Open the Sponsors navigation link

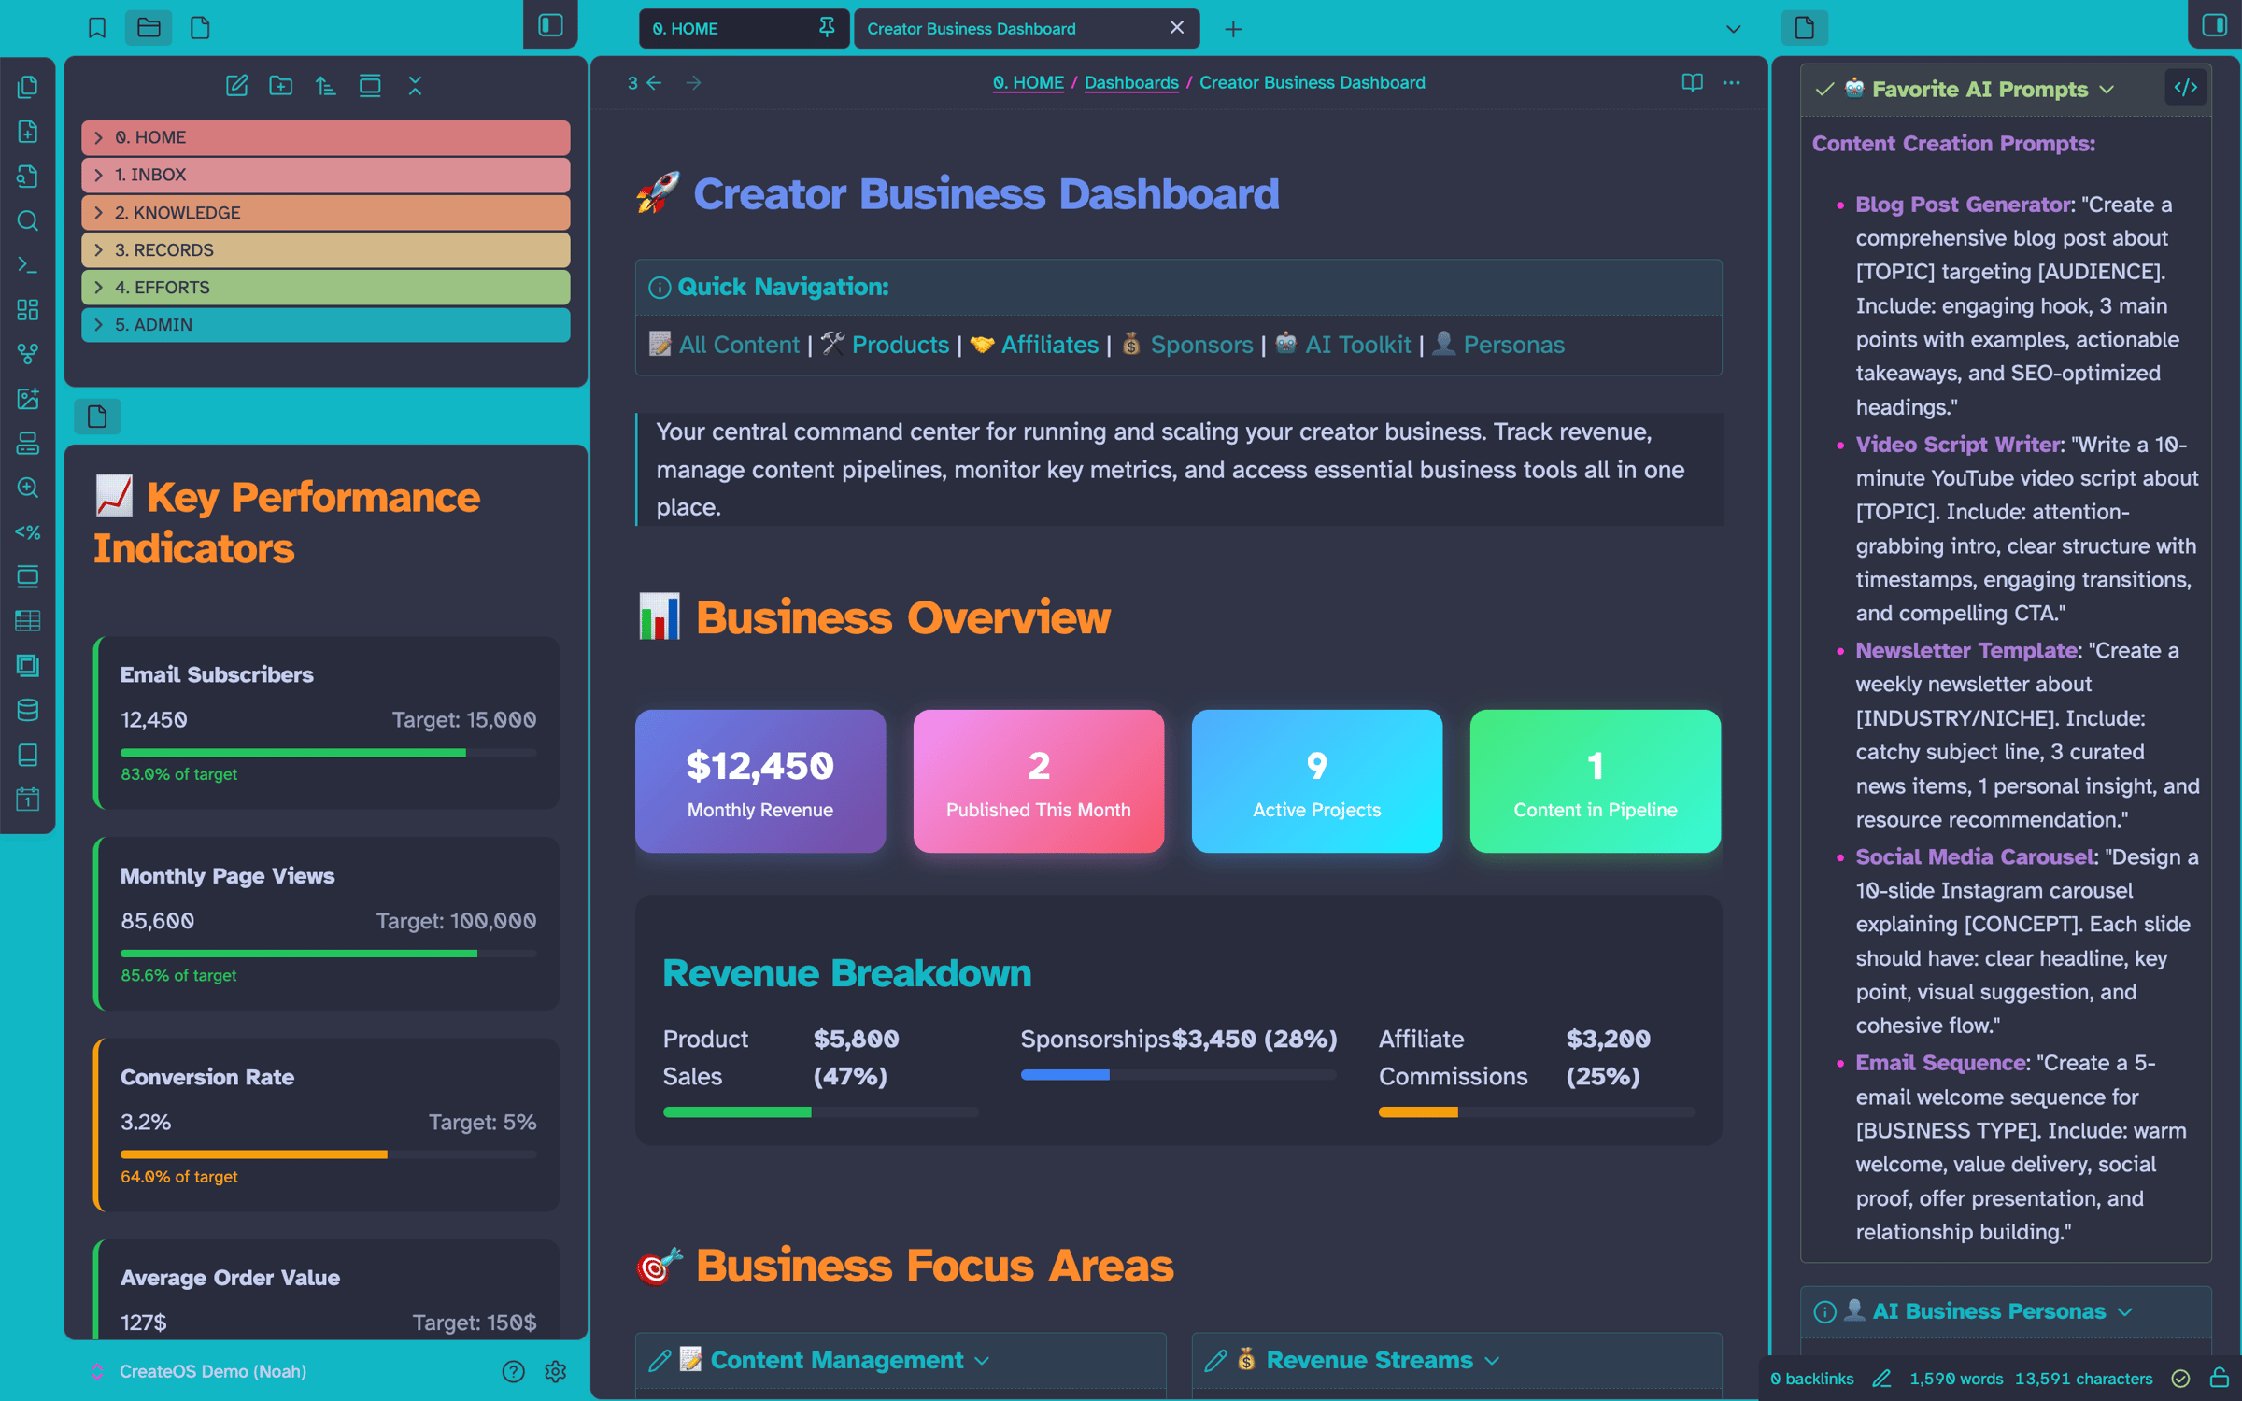click(x=1201, y=345)
